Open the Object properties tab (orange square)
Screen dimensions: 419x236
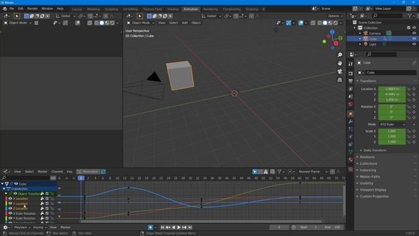351,113
